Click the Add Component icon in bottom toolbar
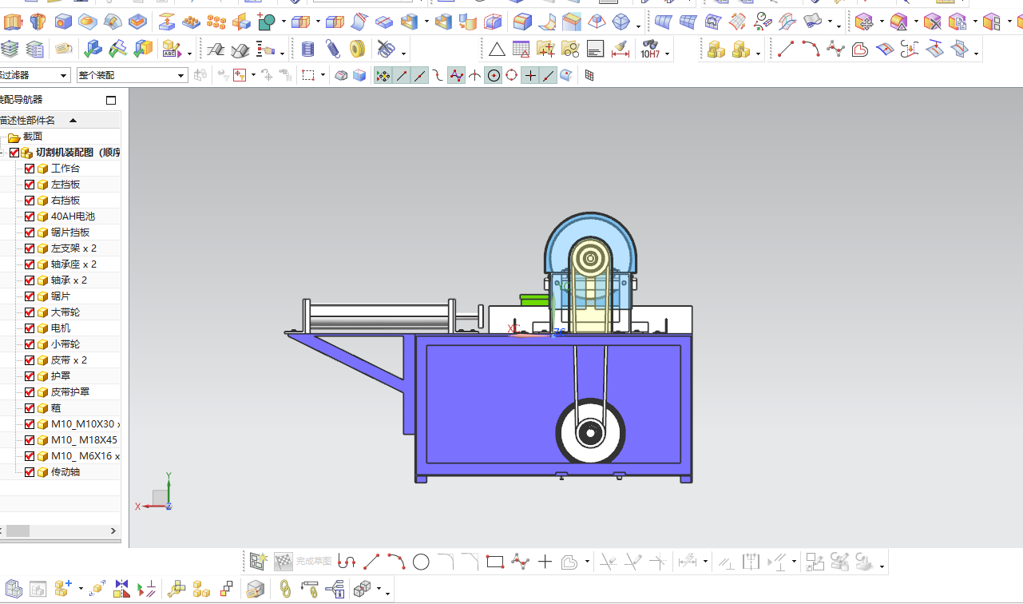 coord(63,590)
